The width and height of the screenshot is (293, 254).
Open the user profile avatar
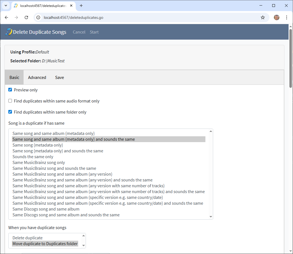tap(276, 17)
